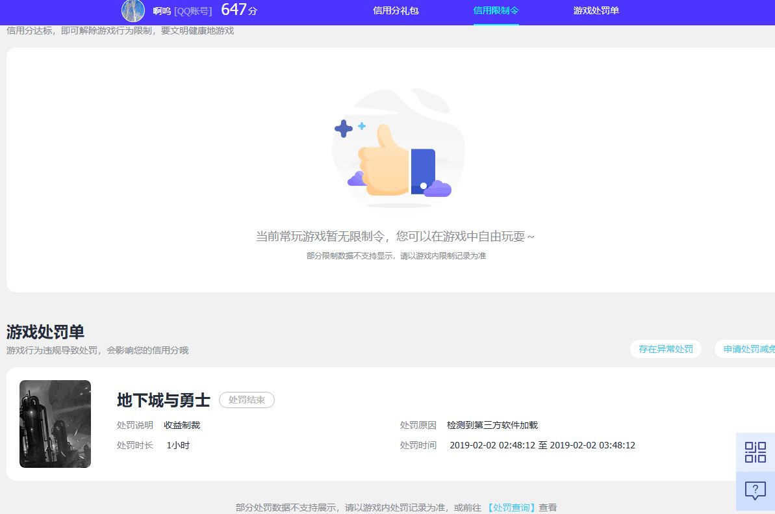Click the user avatar in the header
The image size is (775, 514).
[133, 10]
